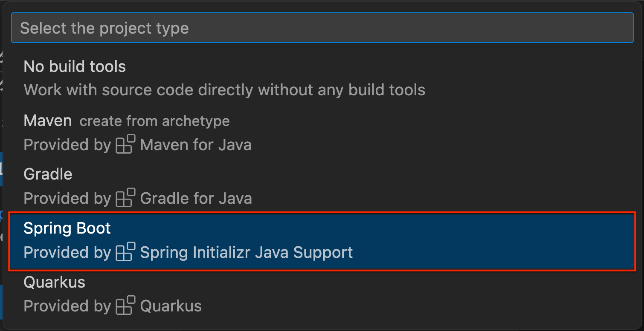Click 'Spring Initializr Java Support' provider text
The height and width of the screenshot is (331, 644).
(247, 252)
